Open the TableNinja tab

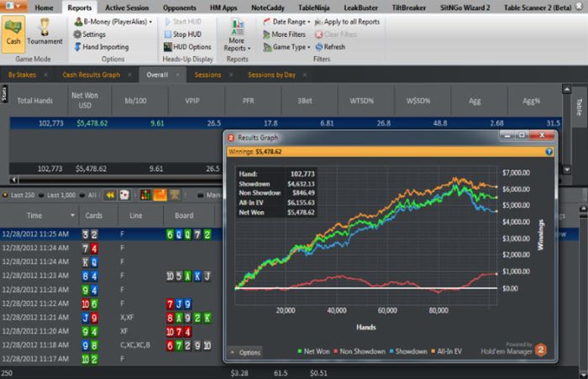click(313, 8)
